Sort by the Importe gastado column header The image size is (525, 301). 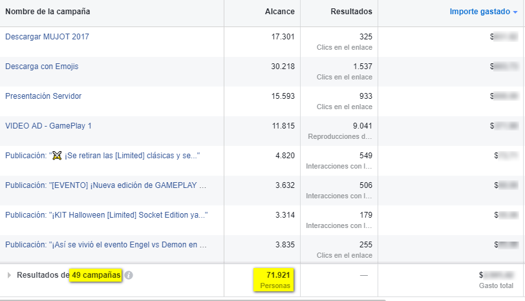478,12
